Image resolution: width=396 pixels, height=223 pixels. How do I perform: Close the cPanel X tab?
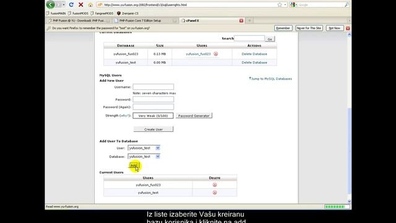coord(241,20)
